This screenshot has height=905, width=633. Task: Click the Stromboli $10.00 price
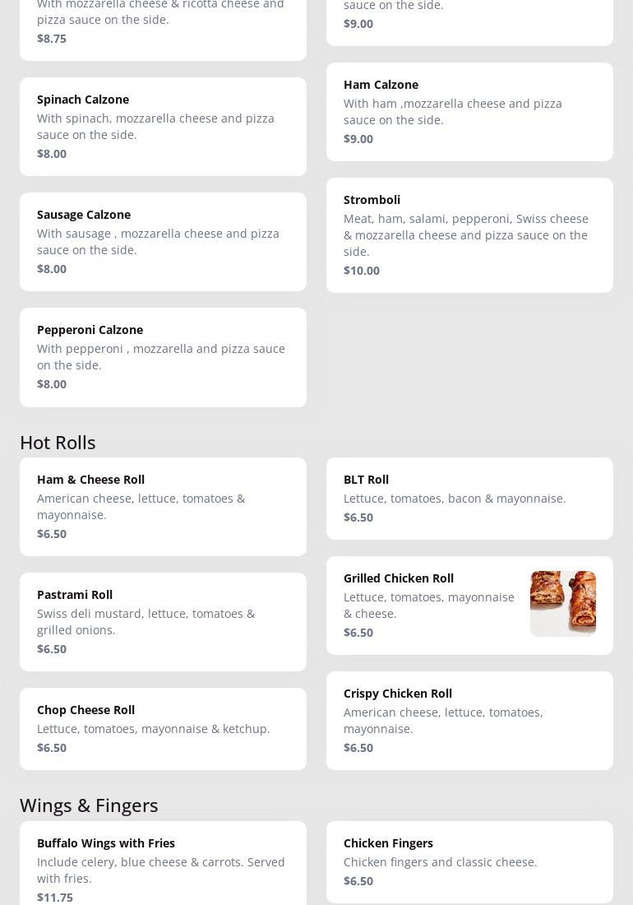362,271
